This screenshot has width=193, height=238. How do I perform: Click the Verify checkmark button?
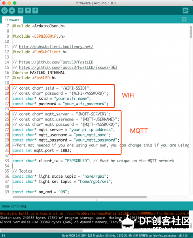tap(4, 10)
